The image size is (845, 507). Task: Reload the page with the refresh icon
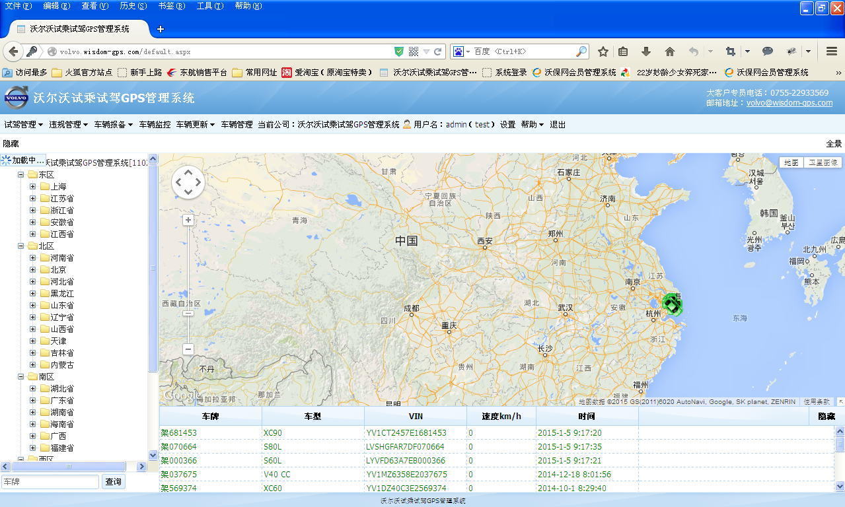click(437, 51)
